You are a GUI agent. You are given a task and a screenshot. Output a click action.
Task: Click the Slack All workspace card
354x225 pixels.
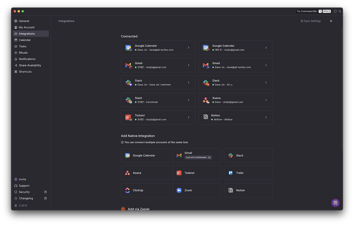point(235,83)
